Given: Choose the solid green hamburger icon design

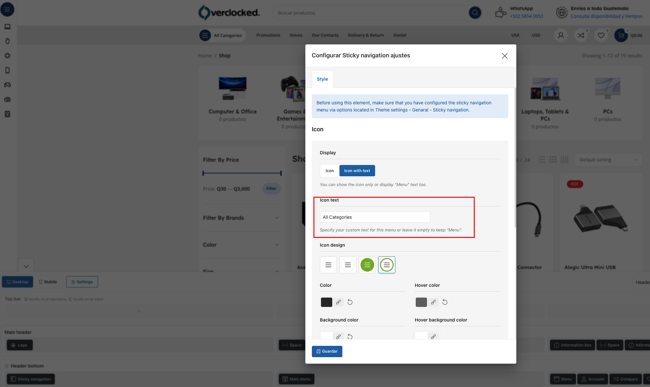Looking at the screenshot, I should tap(367, 265).
